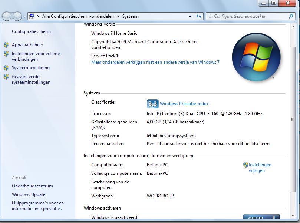Open Geavanceerde systeeminstellingen link
300x223 pixels.
point(31,79)
